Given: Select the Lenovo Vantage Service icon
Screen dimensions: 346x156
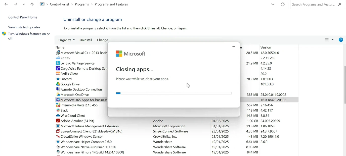Looking at the screenshot, I should pyautogui.click(x=58, y=63).
